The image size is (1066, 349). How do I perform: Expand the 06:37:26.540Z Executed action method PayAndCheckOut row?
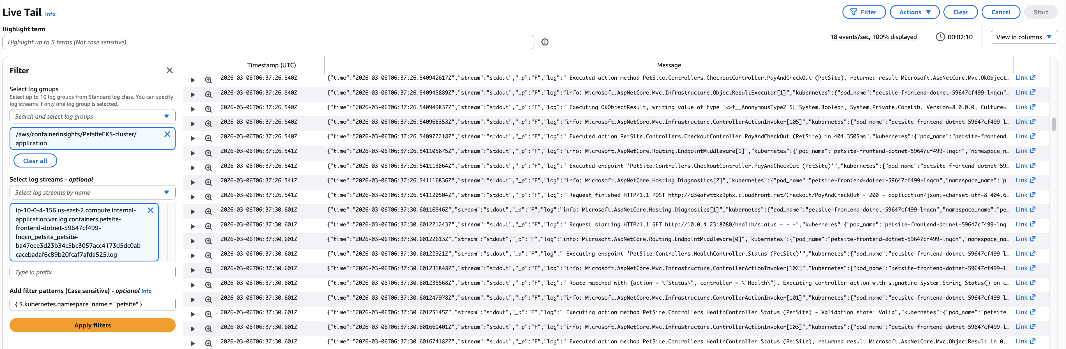(192, 80)
